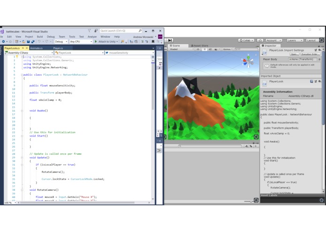This screenshot has width=326, height=231.
Task: Save current file with the Save icon
Action: 28,42
